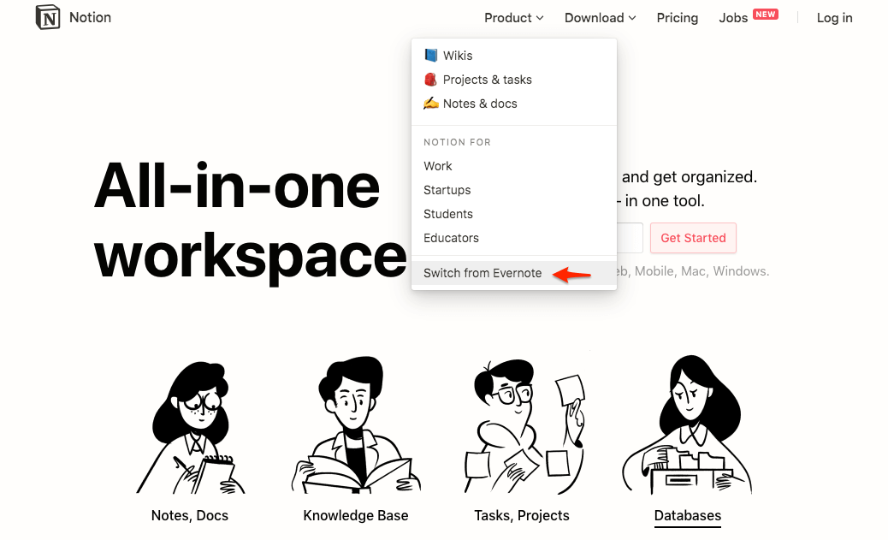Click the Log in link
The image size is (888, 540).
[x=834, y=18]
